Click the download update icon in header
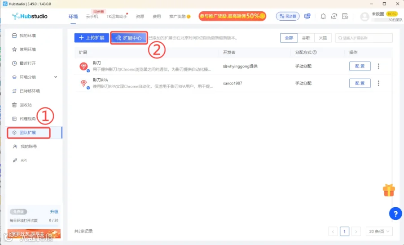404x245 pixels. pos(334,16)
